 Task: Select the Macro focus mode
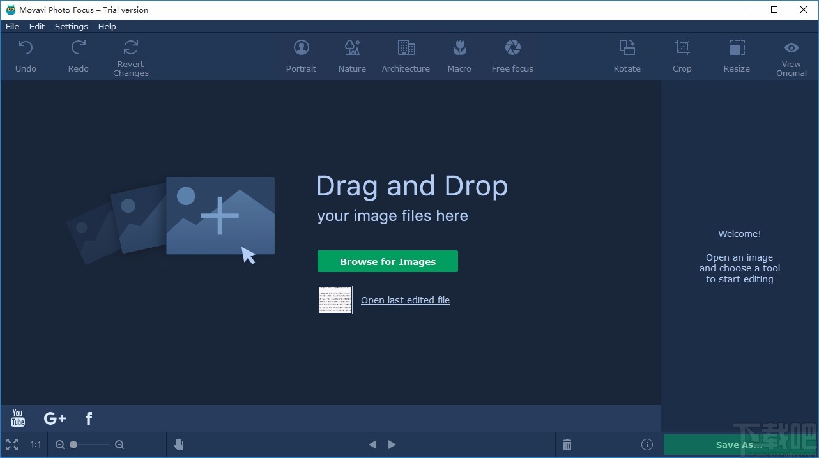pyautogui.click(x=459, y=48)
